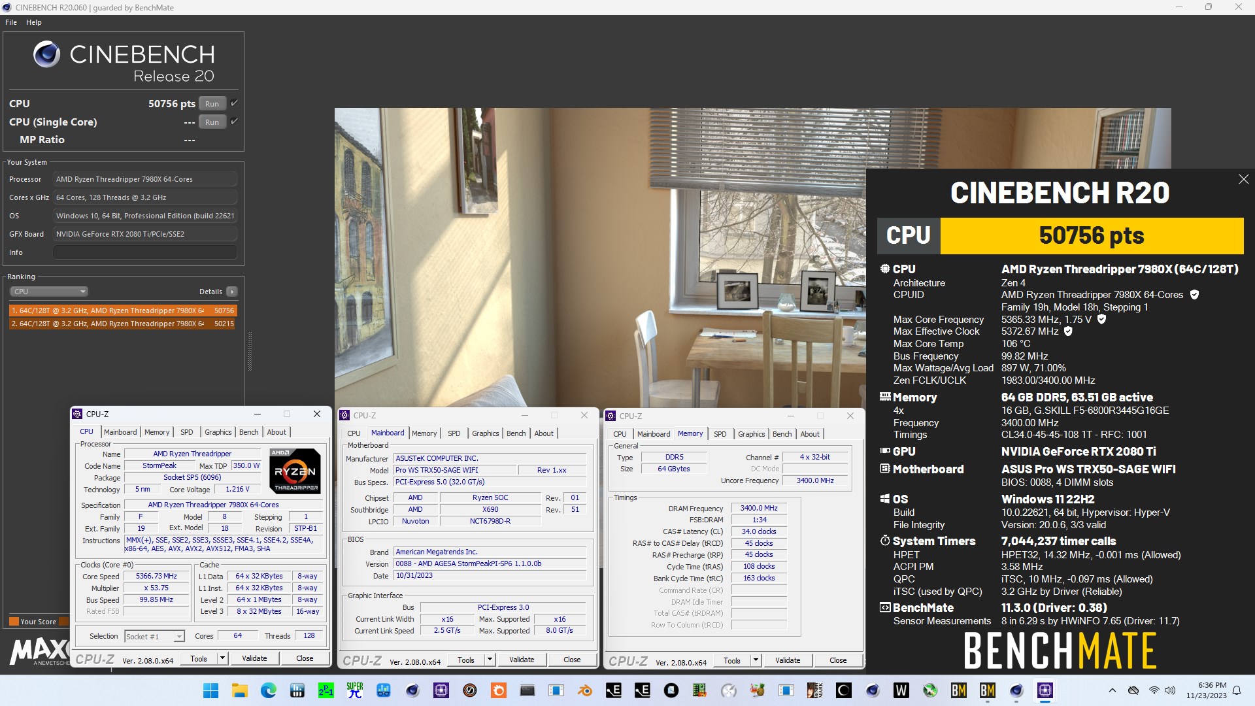
Task: Open the Ranking CPU dropdown
Action: pyautogui.click(x=48, y=292)
